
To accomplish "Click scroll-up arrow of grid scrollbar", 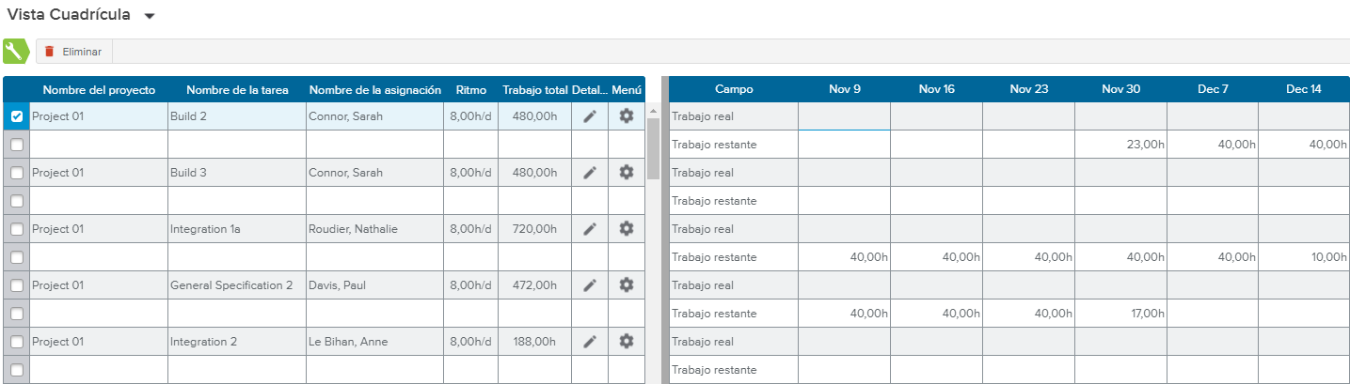I will coord(653,110).
